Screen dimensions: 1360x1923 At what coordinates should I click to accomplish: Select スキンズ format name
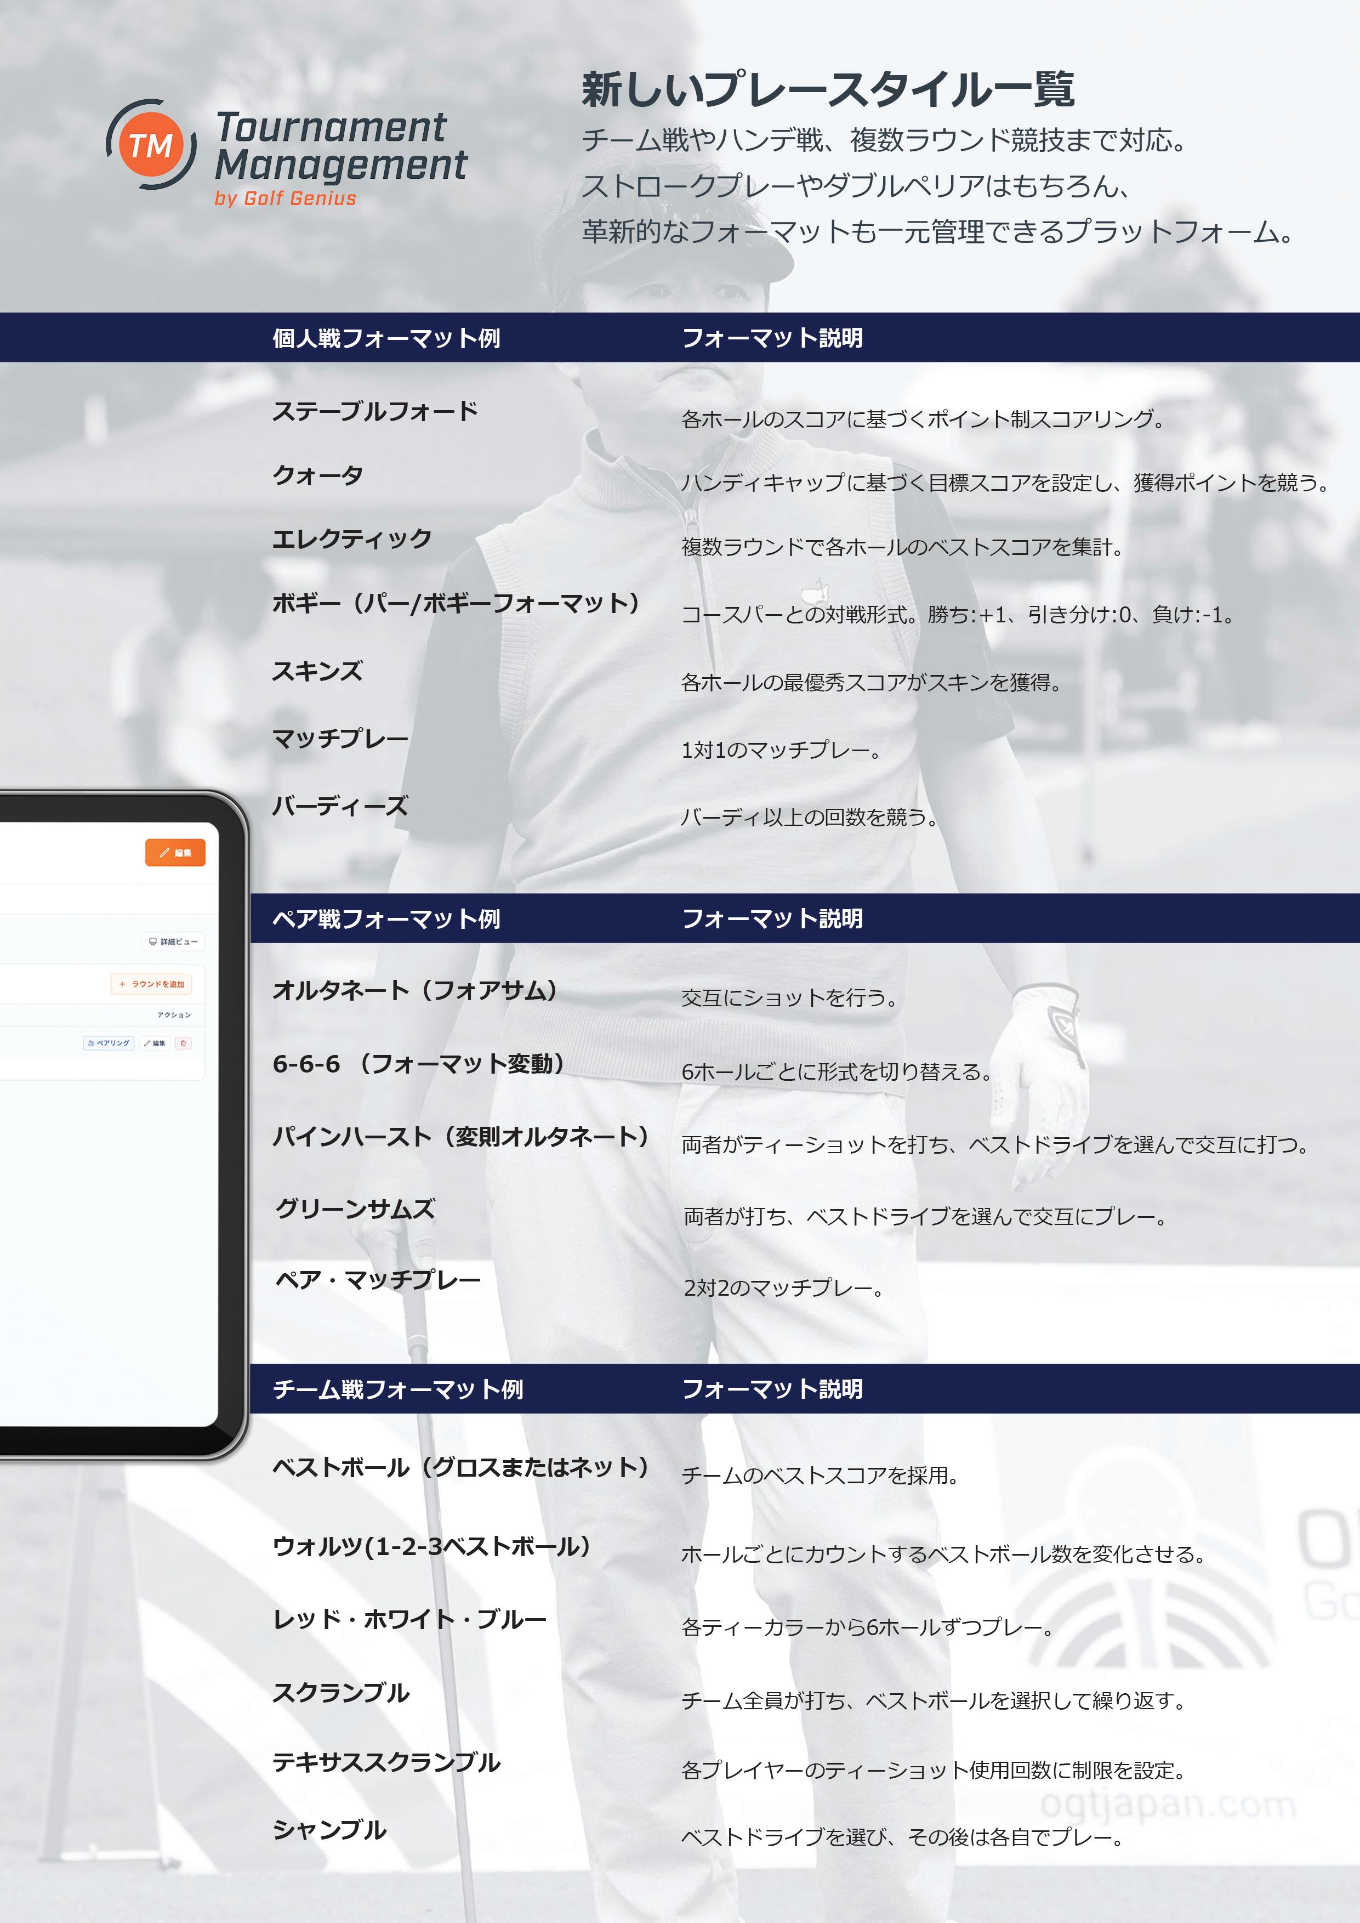point(317,671)
